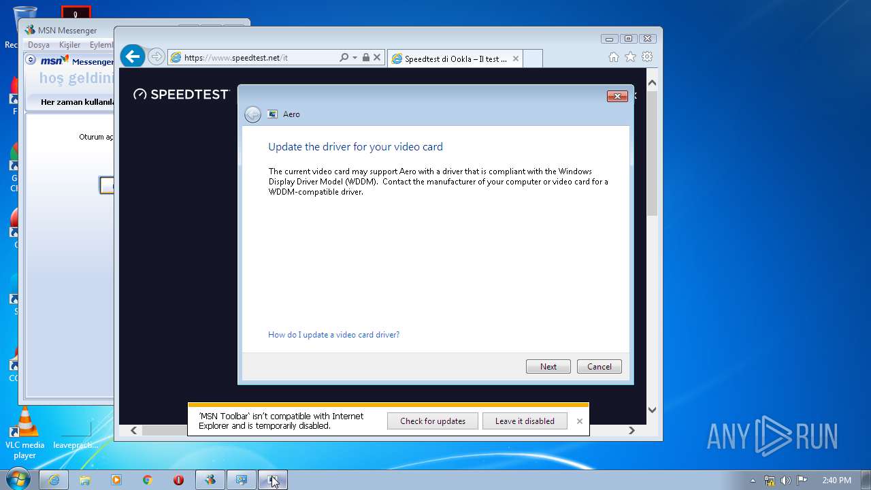
Task: Stop loading the speedtest page
Action: tap(377, 58)
